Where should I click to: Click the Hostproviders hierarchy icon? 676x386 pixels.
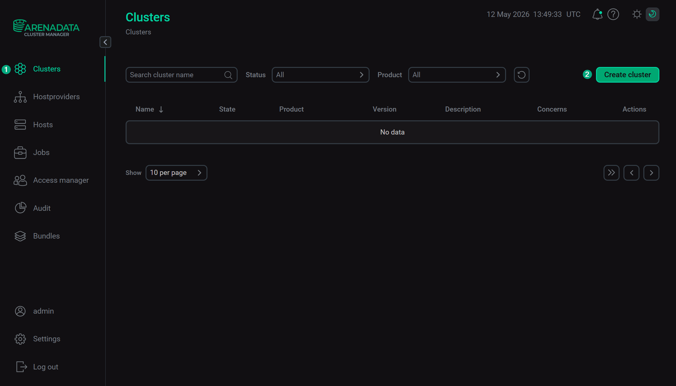click(20, 97)
